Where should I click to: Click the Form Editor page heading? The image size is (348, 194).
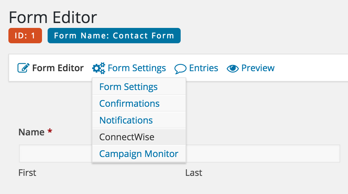53,17
